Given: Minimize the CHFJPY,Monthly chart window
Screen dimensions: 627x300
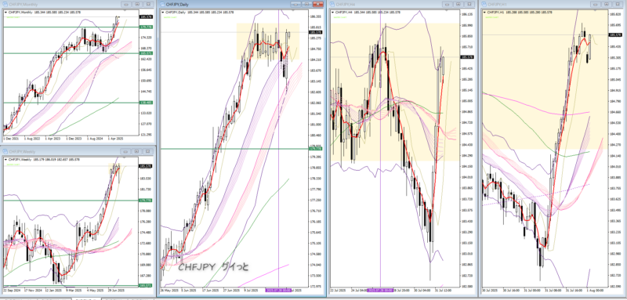Looking at the screenshot, I should [x=125, y=5].
